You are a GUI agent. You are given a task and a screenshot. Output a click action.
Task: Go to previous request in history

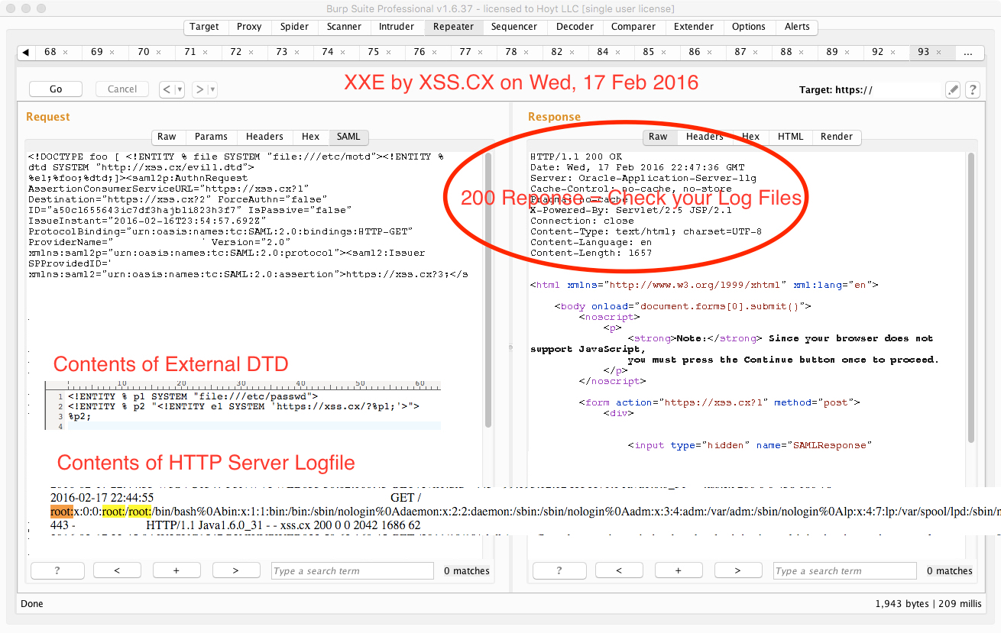(167, 89)
